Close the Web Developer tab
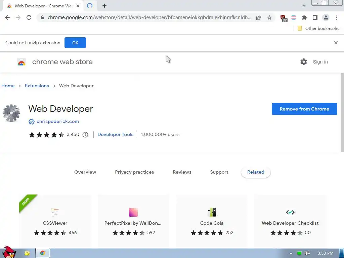 coord(78,6)
